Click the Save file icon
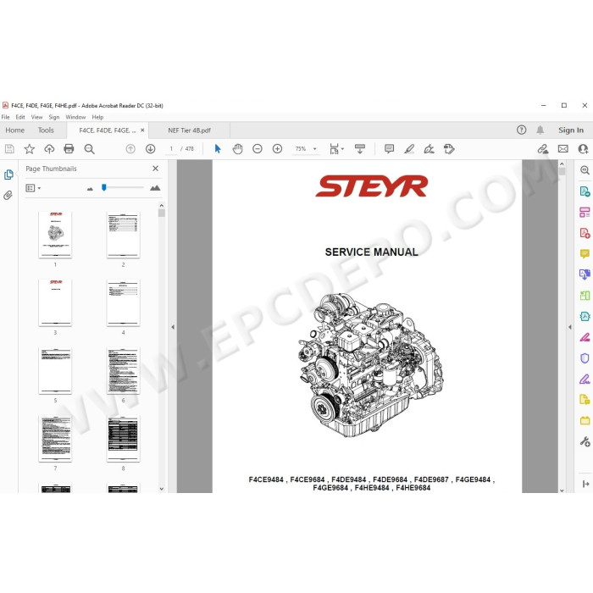Image resolution: width=593 pixels, height=593 pixels. coord(9,149)
